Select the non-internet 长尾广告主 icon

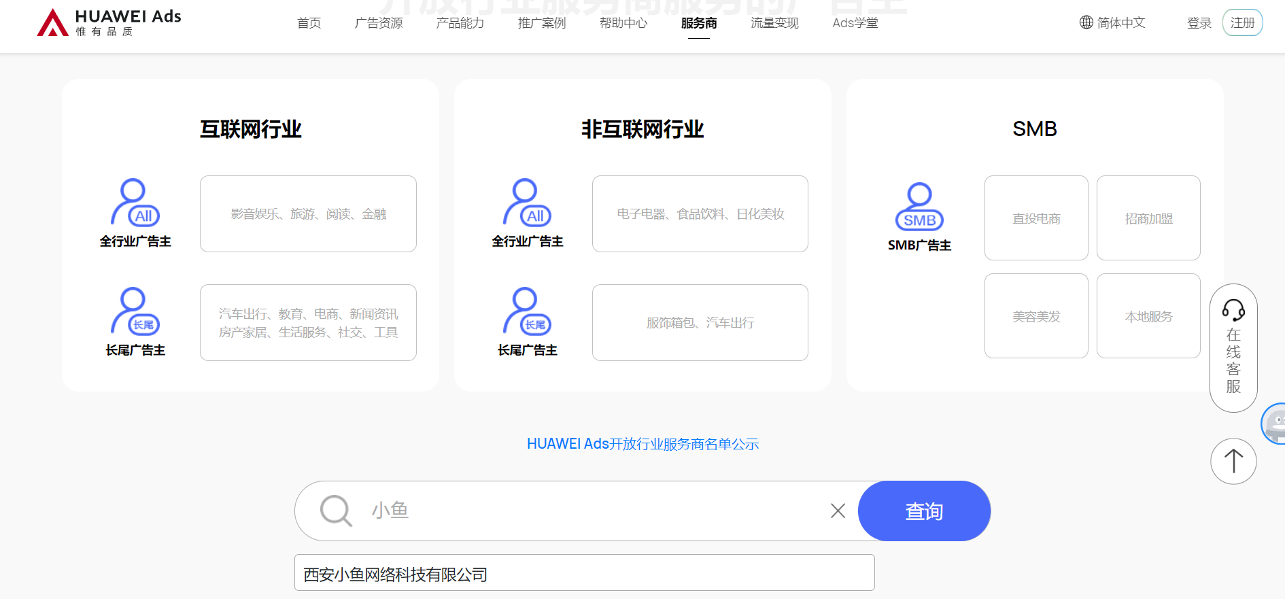(x=527, y=311)
